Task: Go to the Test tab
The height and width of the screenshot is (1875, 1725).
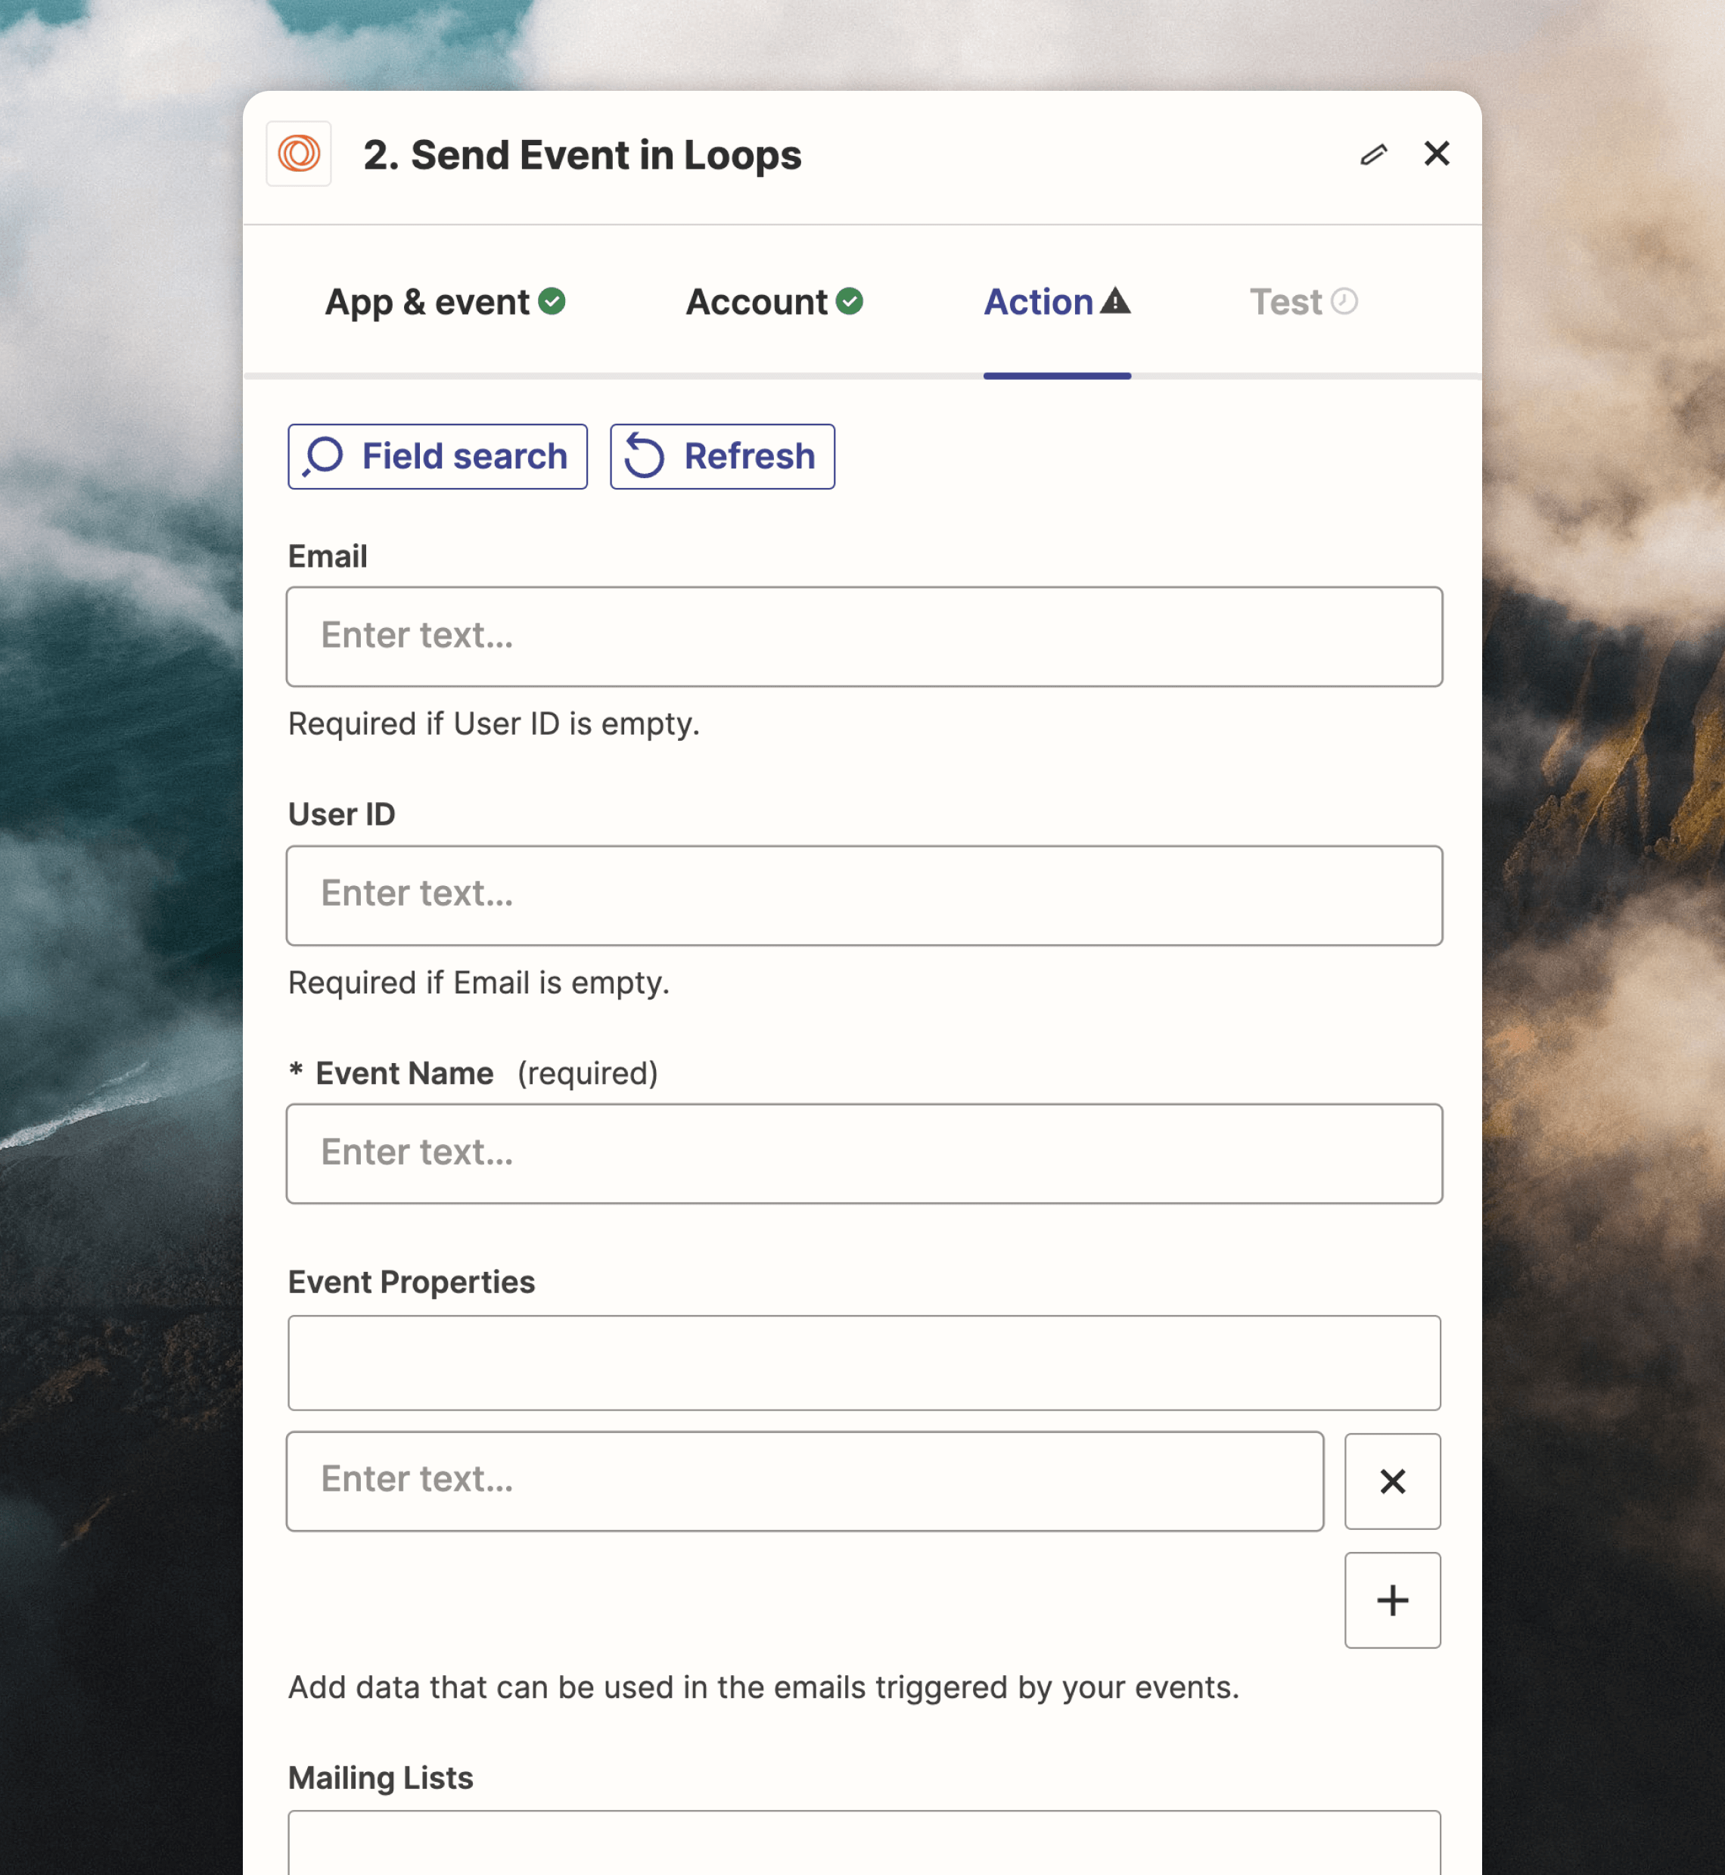Action: coord(1303,301)
